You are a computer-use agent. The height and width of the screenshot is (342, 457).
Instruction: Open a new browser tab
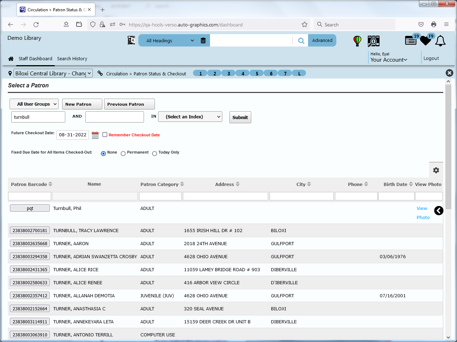tap(103, 10)
